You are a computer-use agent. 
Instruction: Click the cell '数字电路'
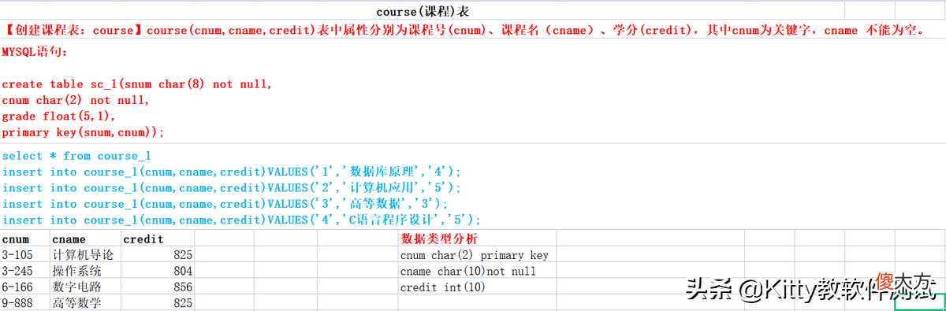[86, 287]
